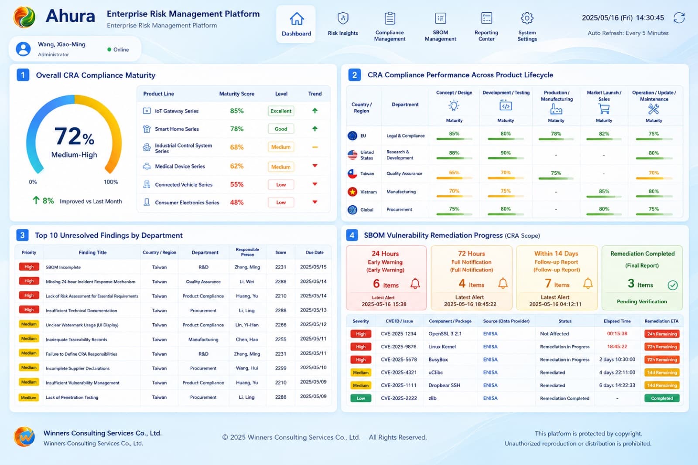Click the 72% maturity gauge
Screen dimensions: 698x465
pos(74,135)
